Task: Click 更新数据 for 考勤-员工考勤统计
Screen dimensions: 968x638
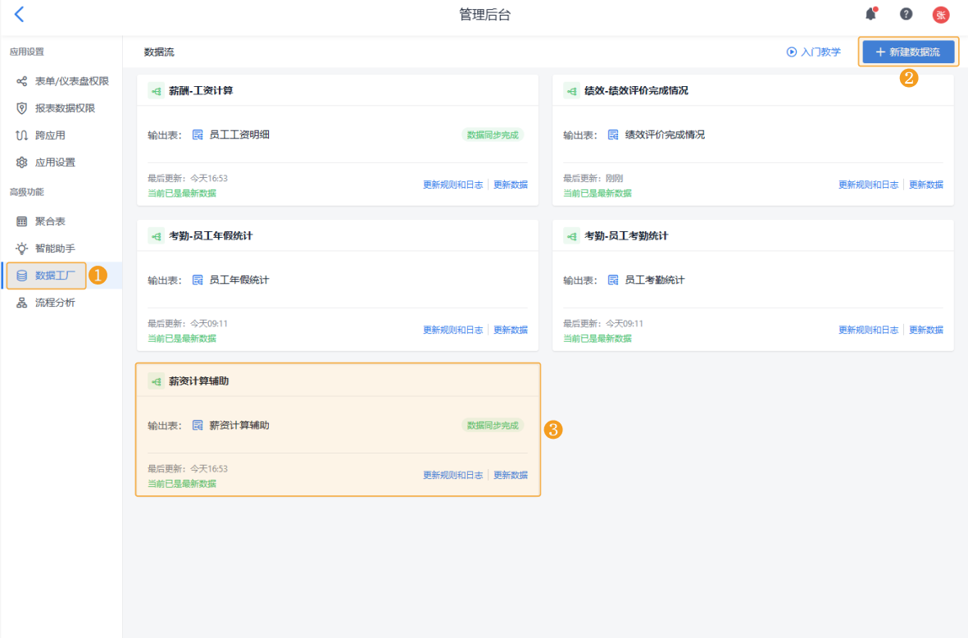Action: [926, 330]
